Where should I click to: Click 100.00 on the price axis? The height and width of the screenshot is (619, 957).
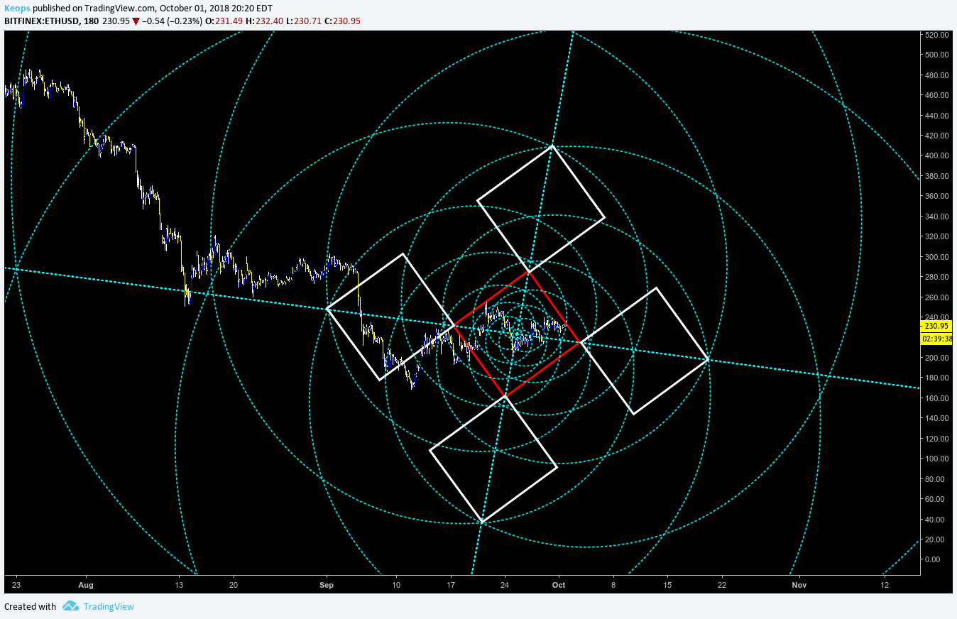point(936,459)
